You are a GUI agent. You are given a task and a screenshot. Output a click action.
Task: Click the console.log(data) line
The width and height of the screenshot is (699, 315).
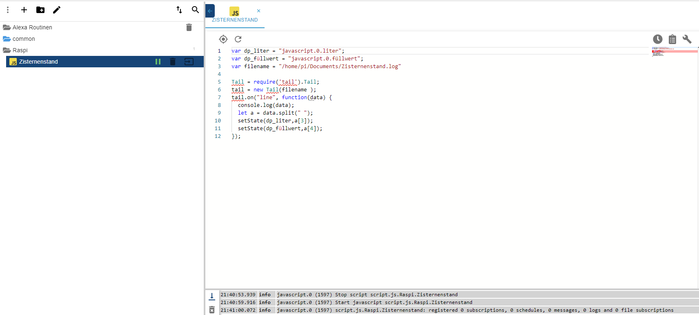click(266, 105)
